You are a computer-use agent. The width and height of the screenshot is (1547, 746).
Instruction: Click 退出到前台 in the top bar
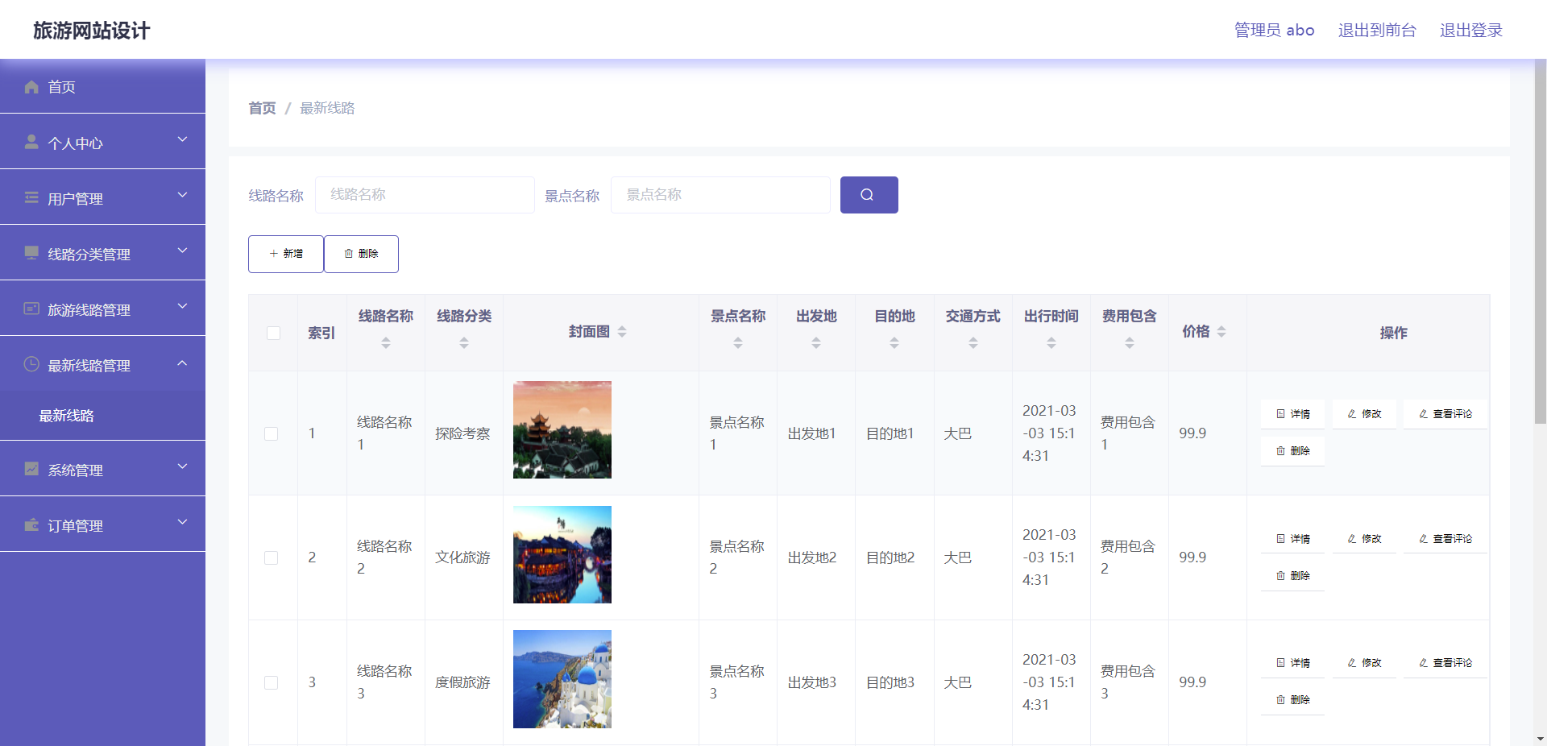[x=1376, y=30]
